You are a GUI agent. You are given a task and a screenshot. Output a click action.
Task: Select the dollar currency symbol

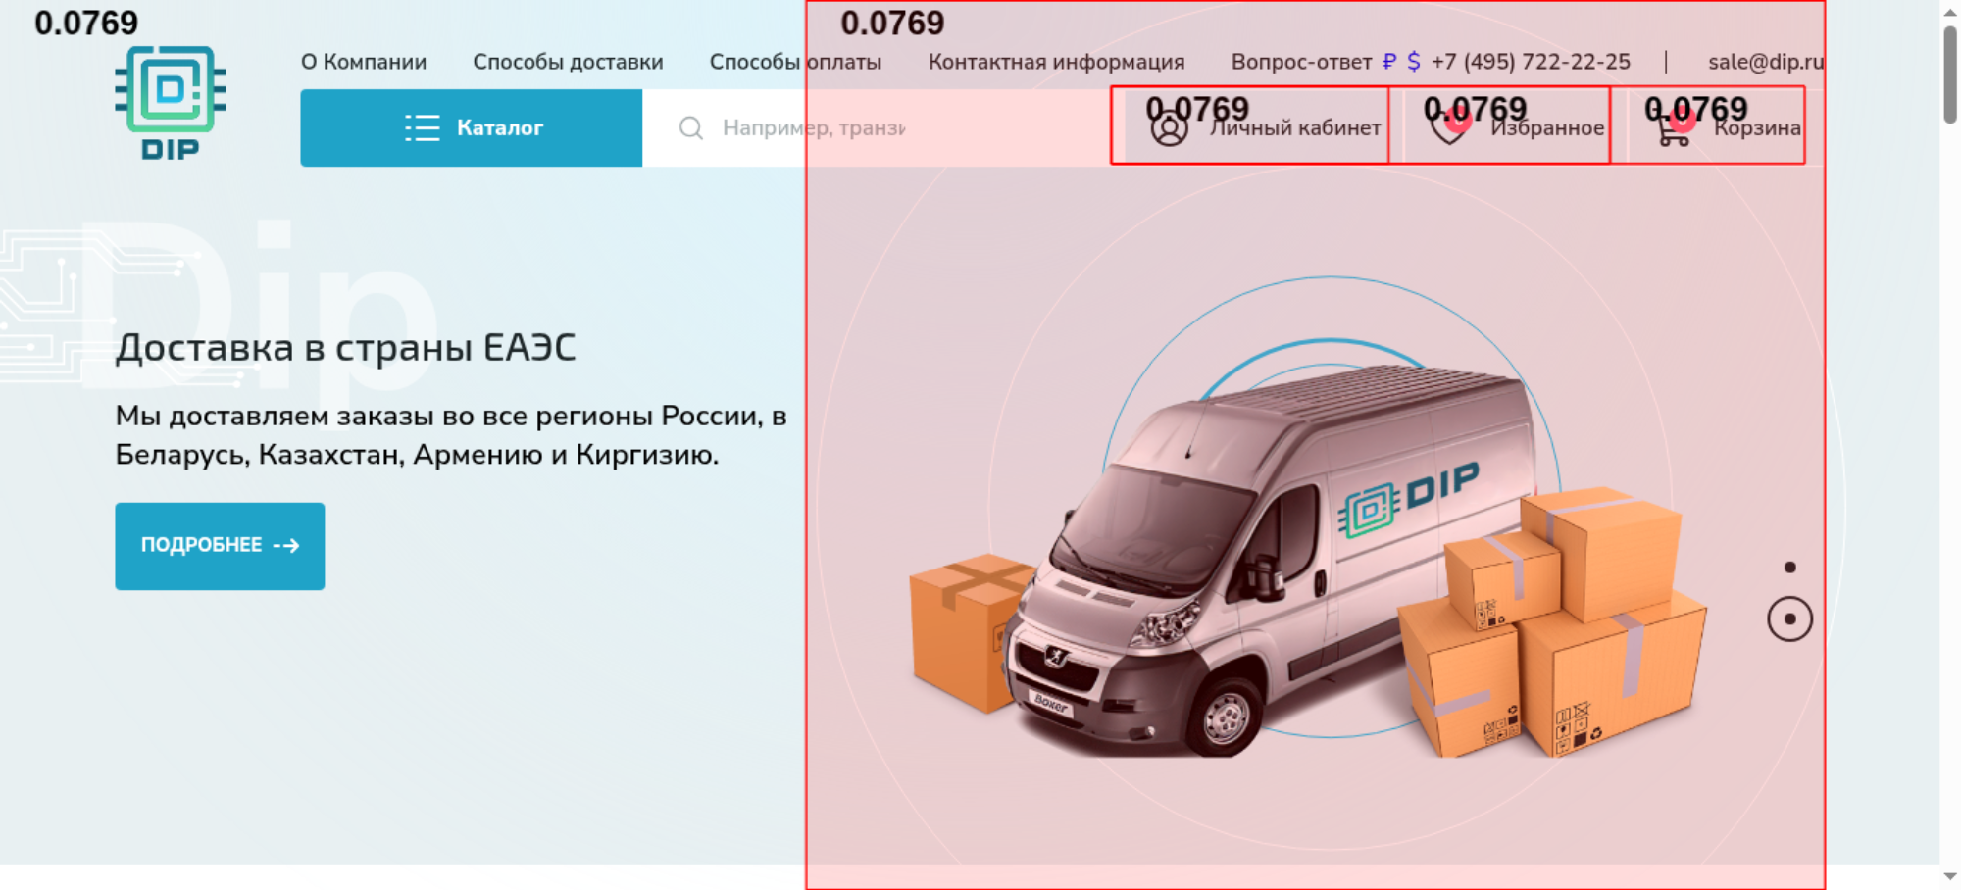click(x=1413, y=62)
